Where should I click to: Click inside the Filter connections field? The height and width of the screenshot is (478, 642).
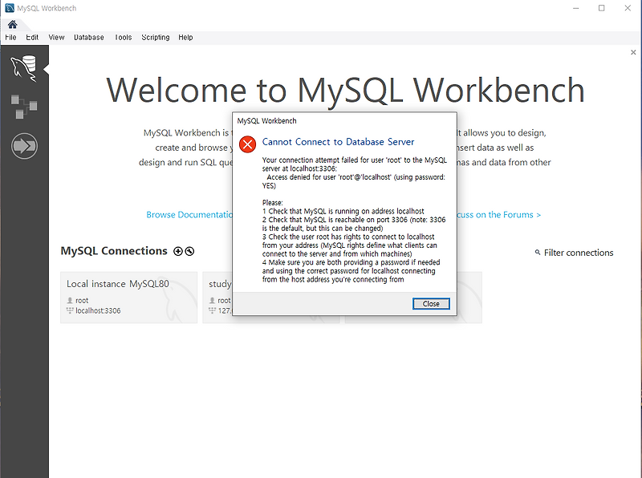pyautogui.click(x=578, y=253)
